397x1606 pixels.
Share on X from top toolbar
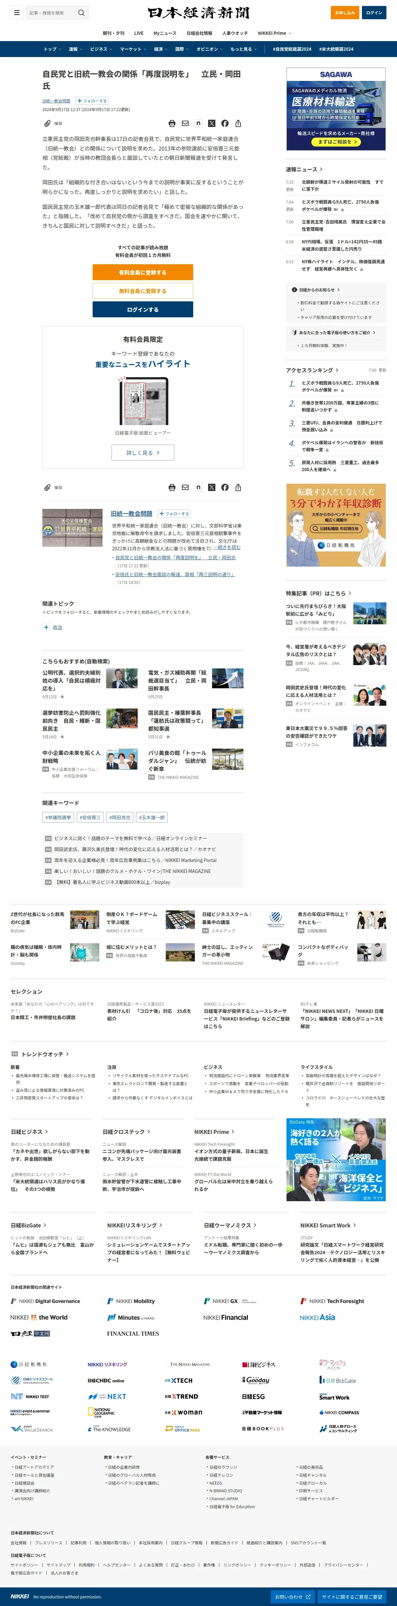[211, 123]
